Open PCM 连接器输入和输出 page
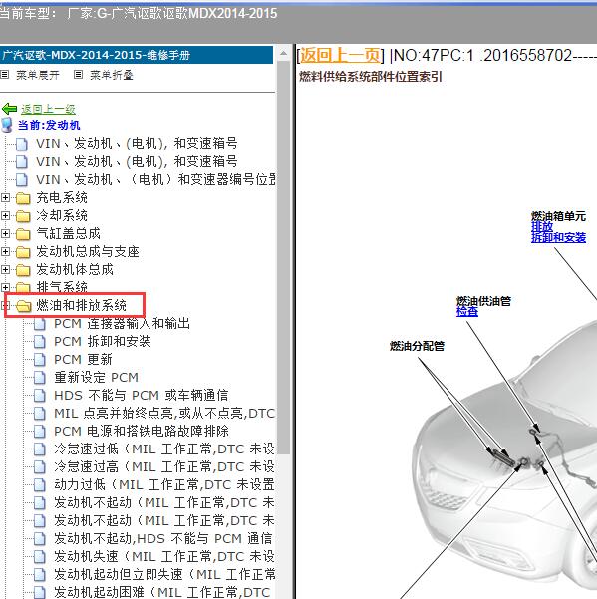597x599 pixels. 122,324
